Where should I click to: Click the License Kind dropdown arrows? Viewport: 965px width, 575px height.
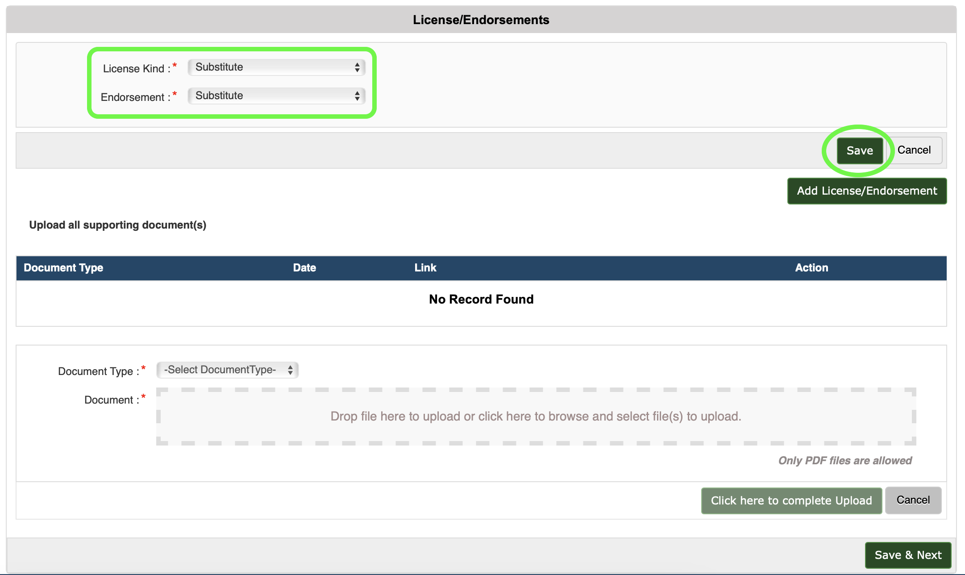pyautogui.click(x=357, y=67)
